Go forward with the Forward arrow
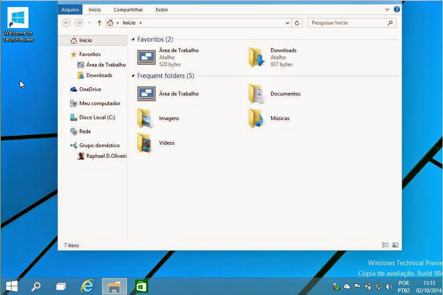Screen dimensions: 443x295 (79, 23)
